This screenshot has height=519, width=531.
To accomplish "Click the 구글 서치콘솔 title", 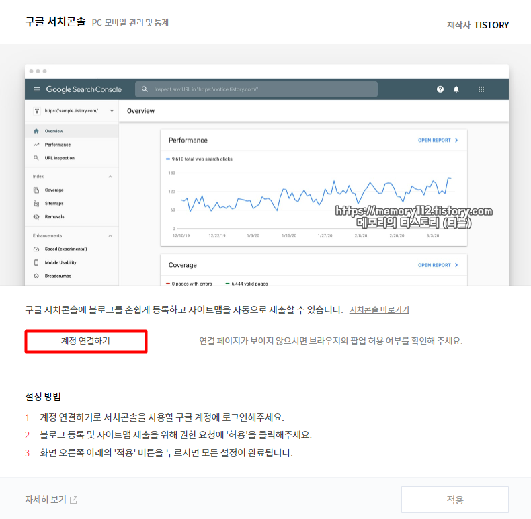I will (x=55, y=22).
